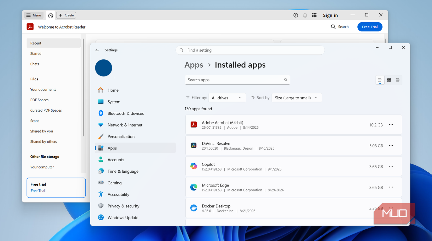The width and height of the screenshot is (432, 241).
Task: Open the Filter by All drives dropdown
Action: [x=227, y=98]
